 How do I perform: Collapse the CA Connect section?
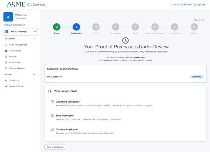tap(34, 39)
